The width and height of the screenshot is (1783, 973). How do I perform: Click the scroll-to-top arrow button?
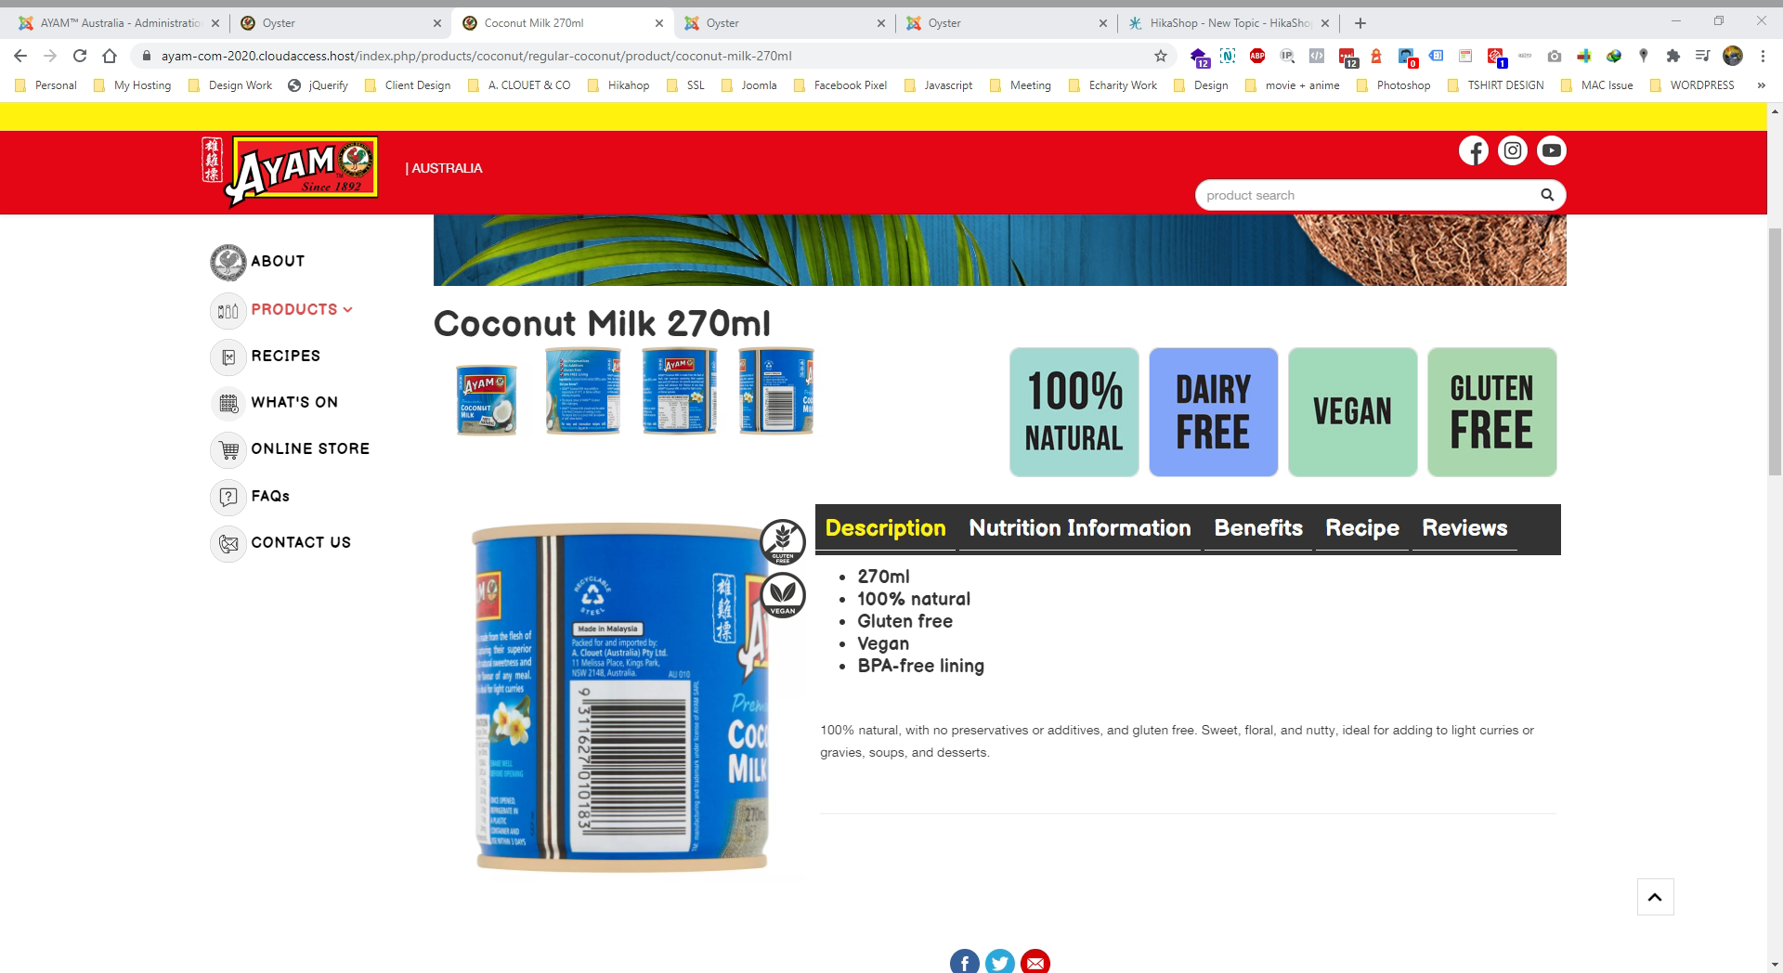pos(1655,897)
